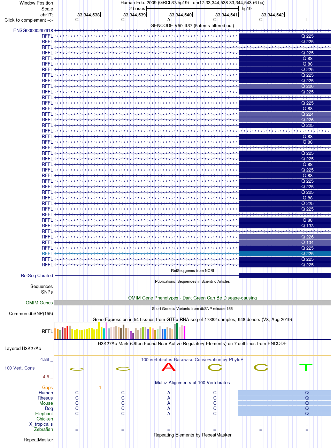Click position label 33,344,542
Image resolution: width=331 pixels, height=448 pixels.
272,15
